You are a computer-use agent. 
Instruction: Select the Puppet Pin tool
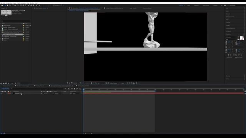pyautogui.click(x=40, y=5)
